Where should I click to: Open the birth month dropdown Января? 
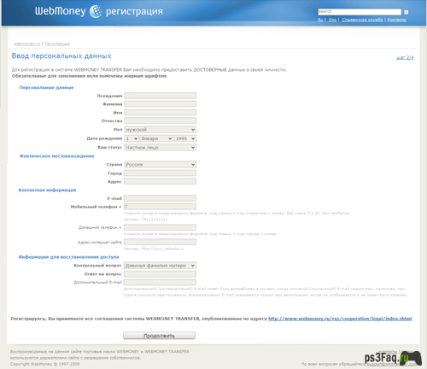[156, 138]
